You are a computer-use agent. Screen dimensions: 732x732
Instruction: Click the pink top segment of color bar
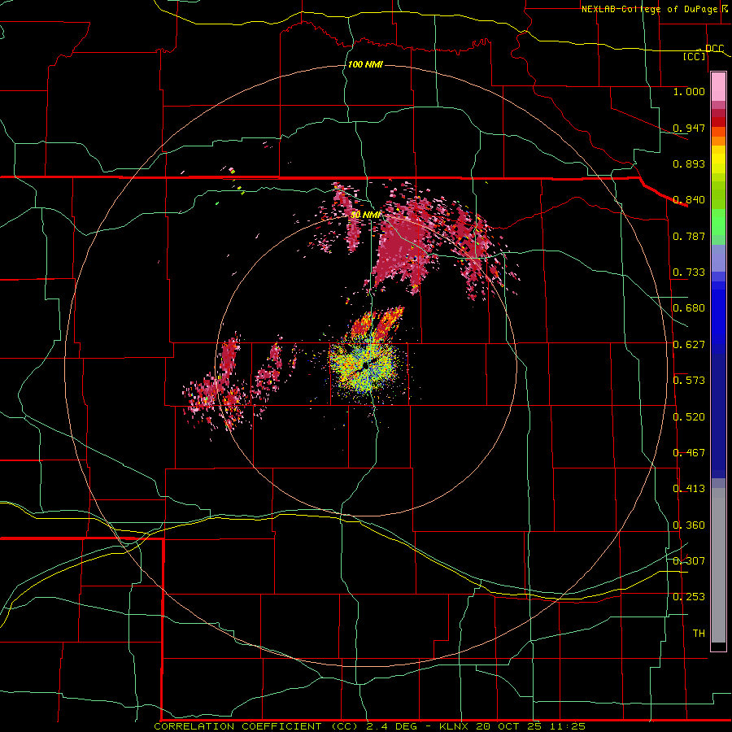pyautogui.click(x=718, y=86)
